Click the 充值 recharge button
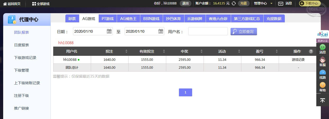329x119 pixels. (244, 3)
